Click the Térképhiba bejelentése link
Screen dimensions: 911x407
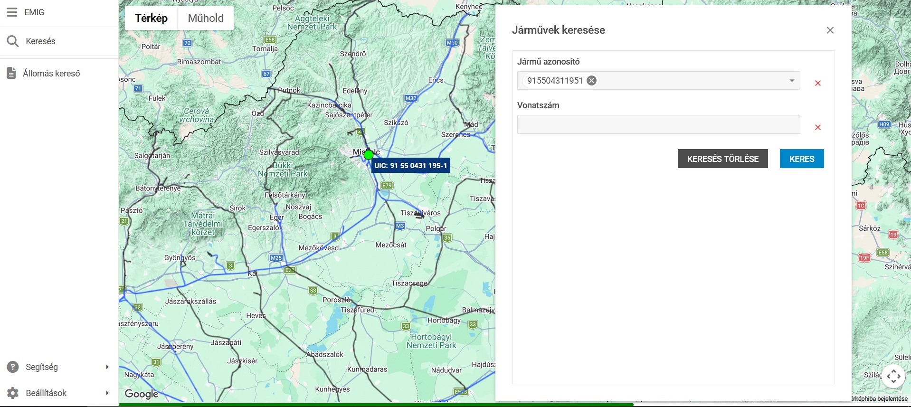tap(879, 399)
